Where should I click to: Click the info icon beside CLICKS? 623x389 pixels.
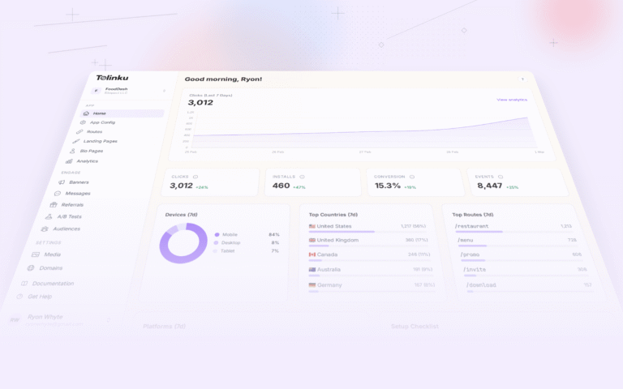pyautogui.click(x=195, y=177)
